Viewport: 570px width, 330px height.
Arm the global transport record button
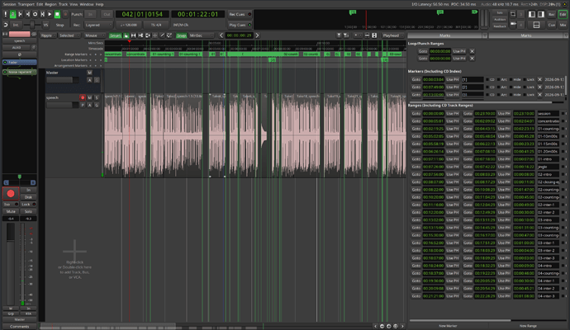[65, 14]
